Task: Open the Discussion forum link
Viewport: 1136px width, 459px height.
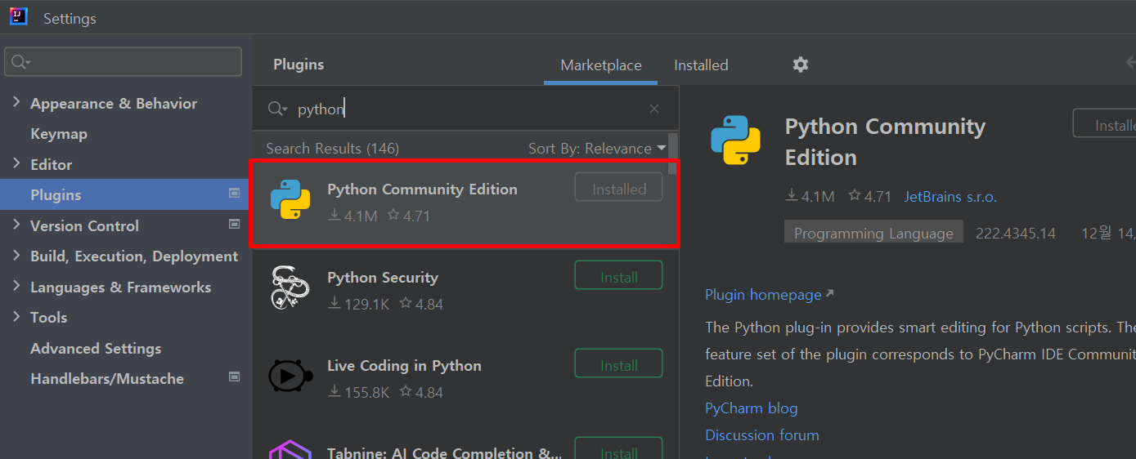Action: [x=762, y=435]
